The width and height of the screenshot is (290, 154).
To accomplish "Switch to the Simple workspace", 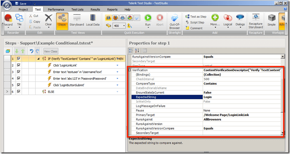I will pos(271,20).
